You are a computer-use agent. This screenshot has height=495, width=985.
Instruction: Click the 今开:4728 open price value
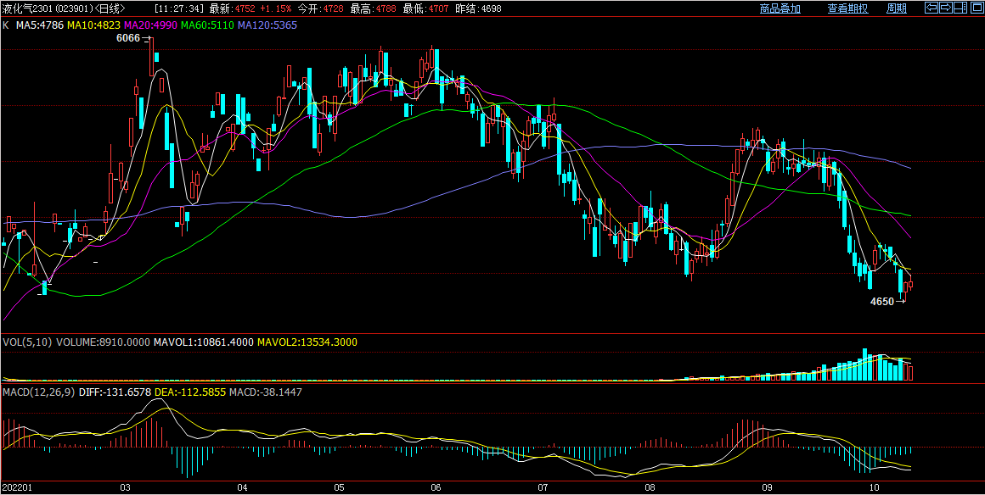[x=321, y=8]
